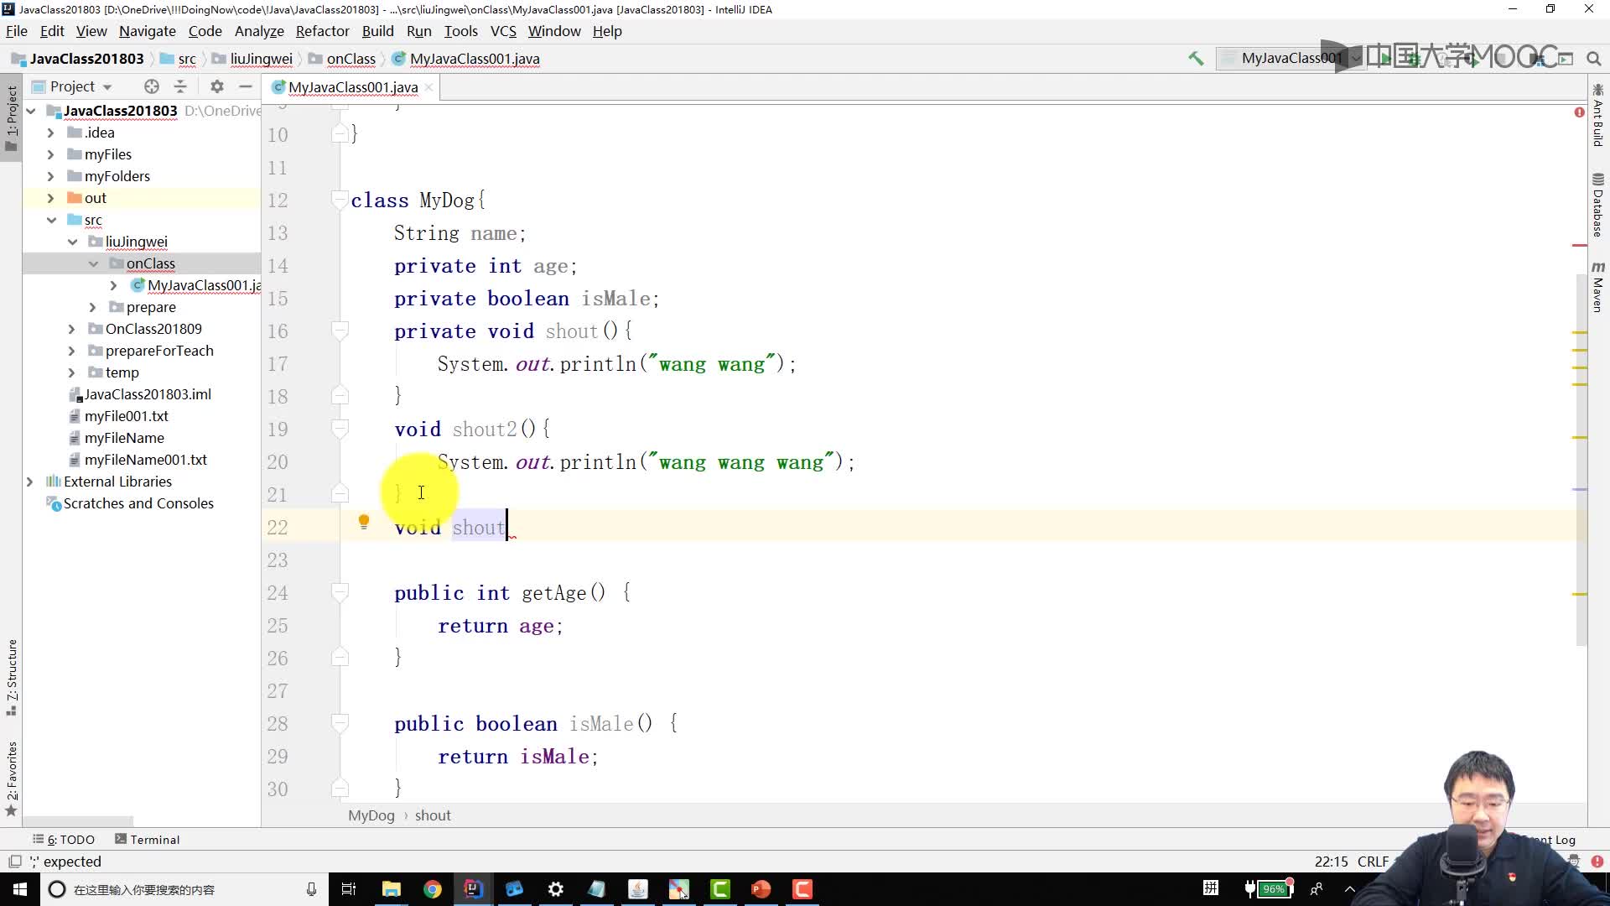The image size is (1610, 906).
Task: Click the Windows taskbar search box
Action: point(183,889)
